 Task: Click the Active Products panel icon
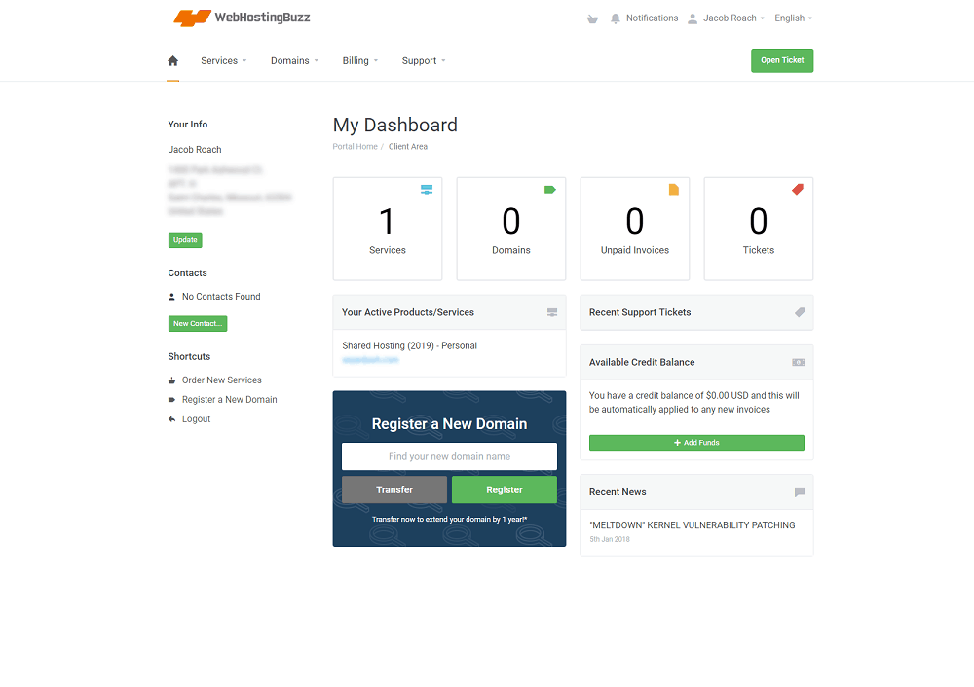tap(552, 312)
